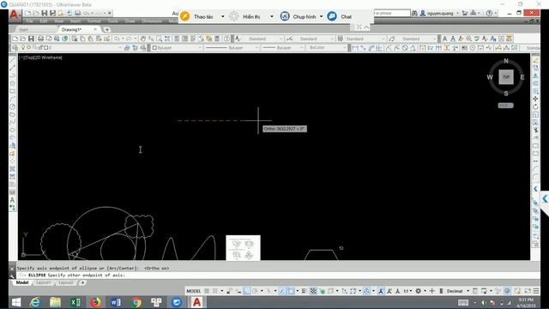The height and width of the screenshot is (309, 549).
Task: Toggle Snap mode in status bar
Action: [x=215, y=291]
